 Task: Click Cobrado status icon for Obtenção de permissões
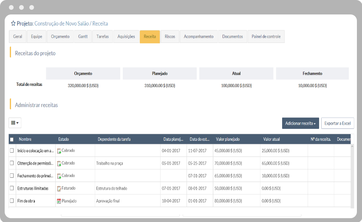click(59, 163)
